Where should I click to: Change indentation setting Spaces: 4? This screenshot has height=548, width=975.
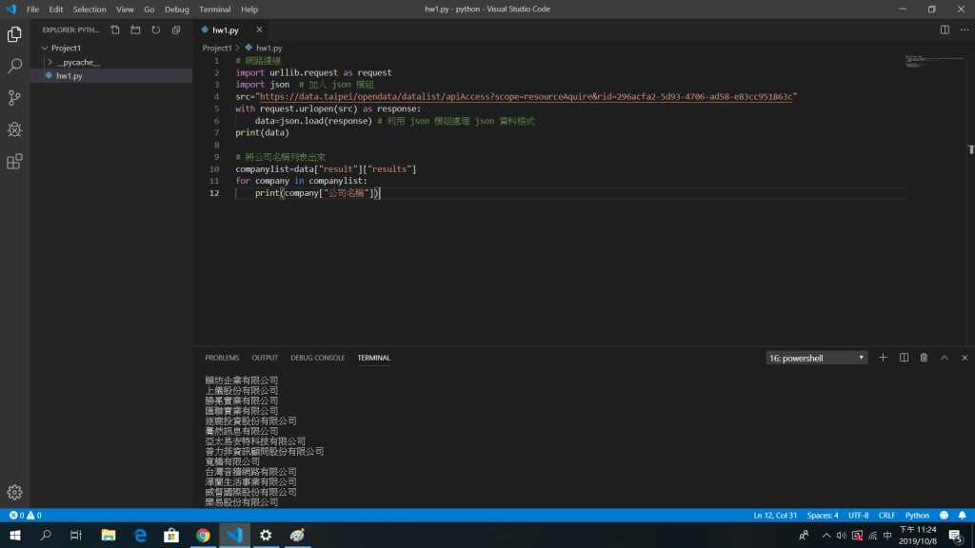coord(823,515)
